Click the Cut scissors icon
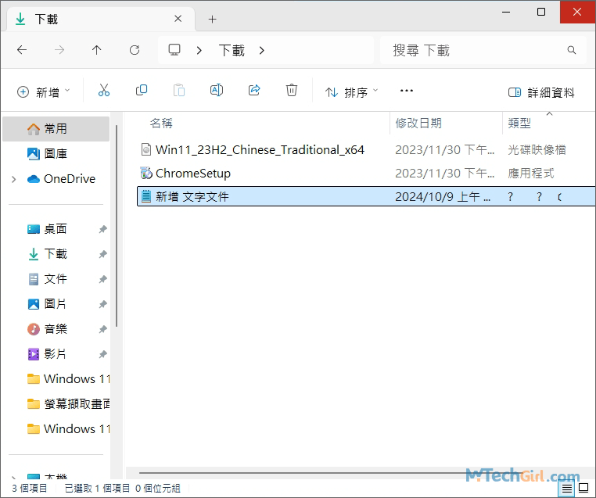 coord(104,91)
